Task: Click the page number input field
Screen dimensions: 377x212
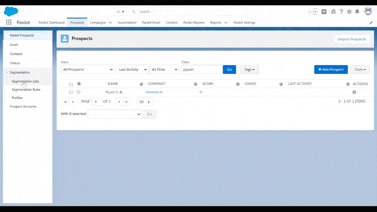Action: [96, 102]
